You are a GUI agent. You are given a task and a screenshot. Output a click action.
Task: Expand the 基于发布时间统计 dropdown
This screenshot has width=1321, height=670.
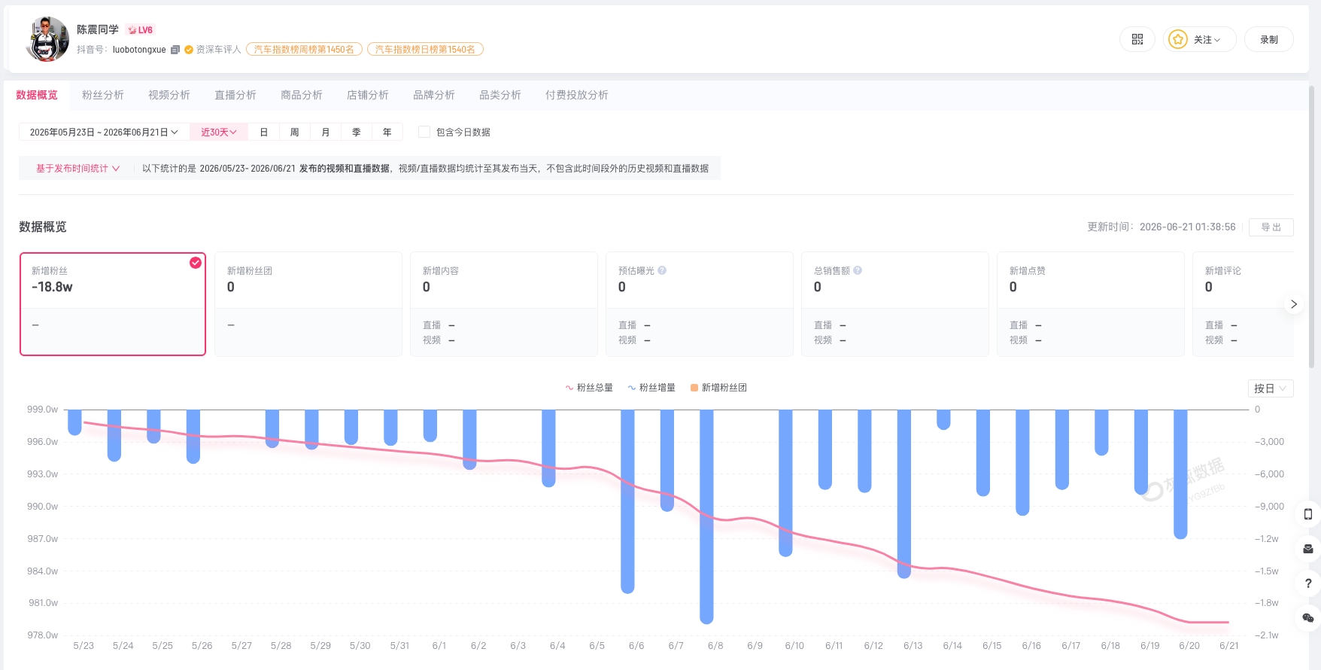[x=77, y=169]
